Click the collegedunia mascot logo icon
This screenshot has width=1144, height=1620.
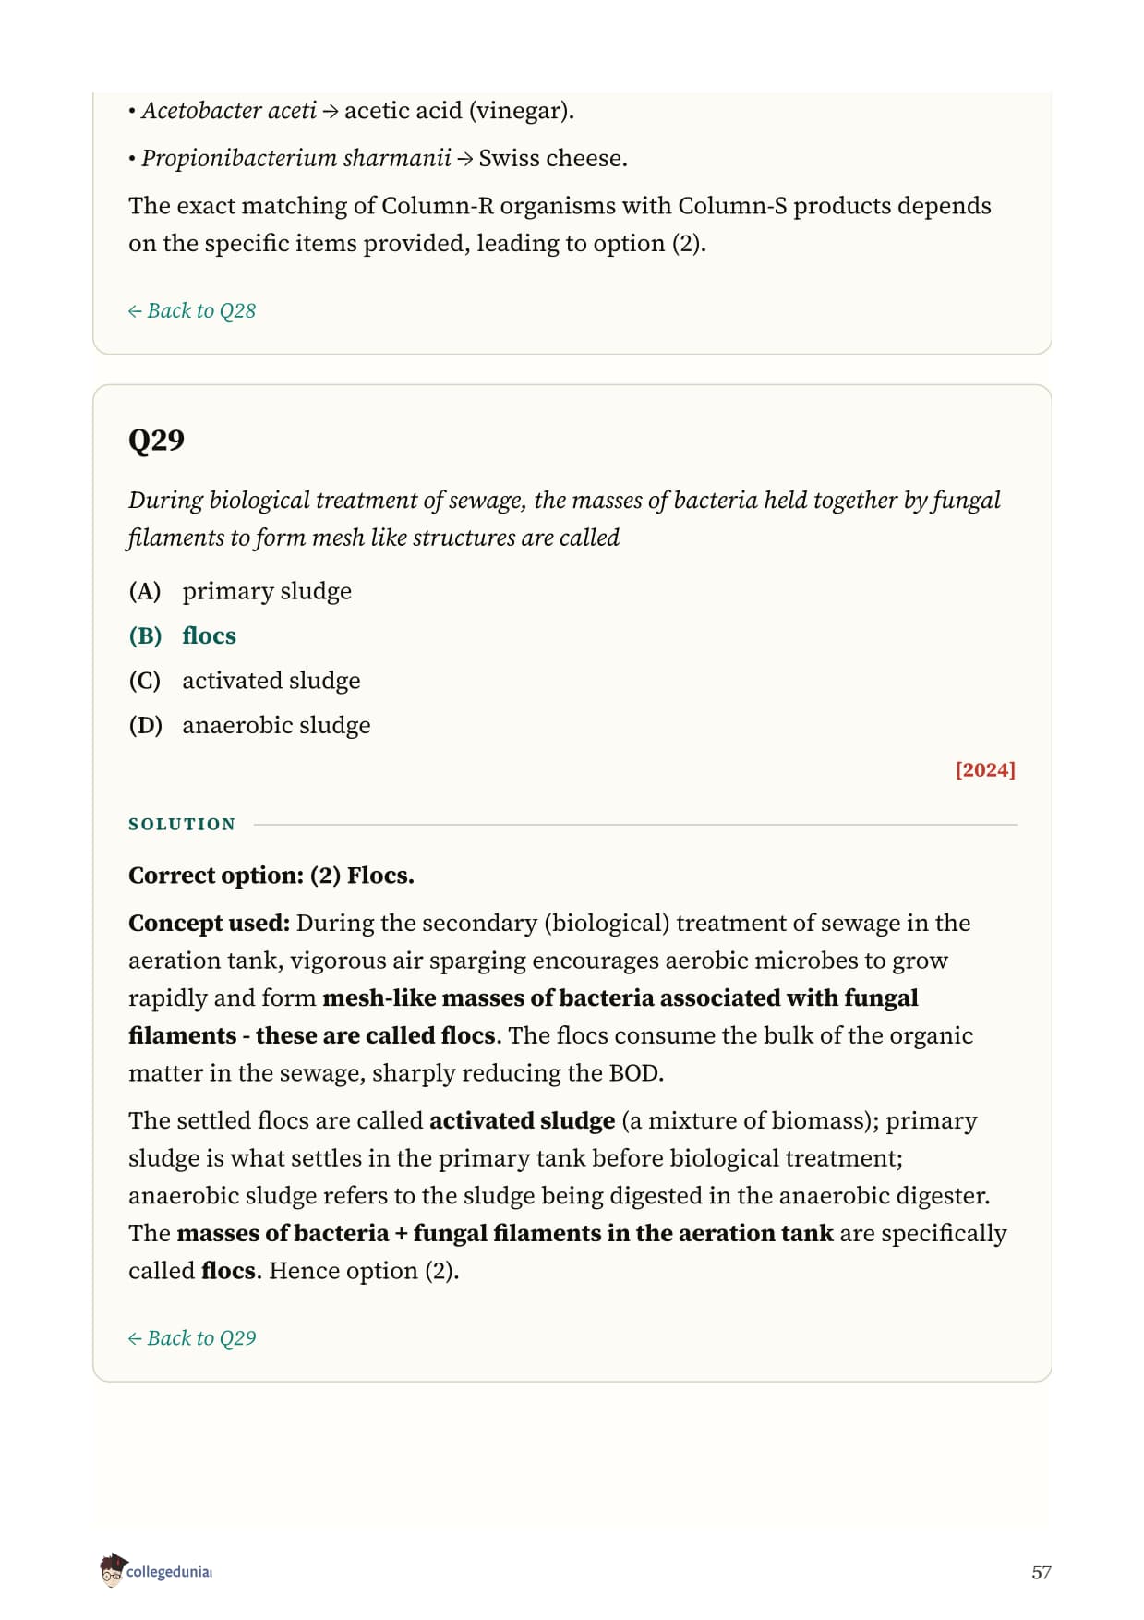click(113, 1570)
